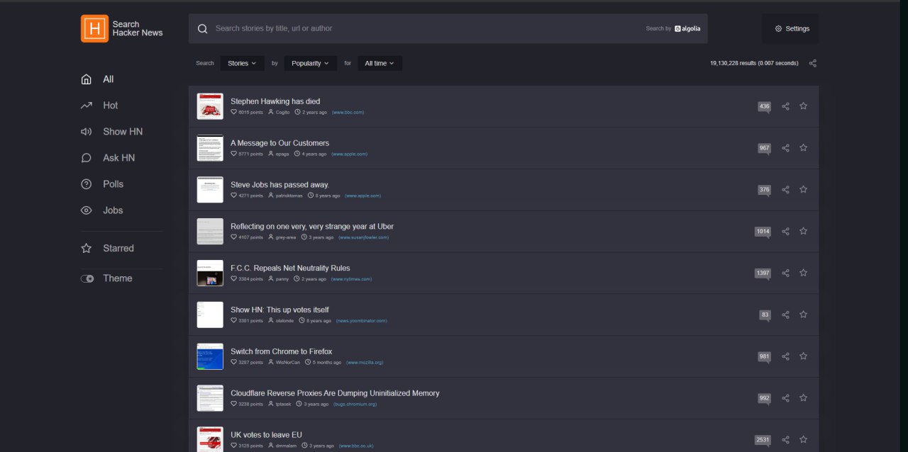
Task: Click the Hacker News H logo
Action: (94, 28)
